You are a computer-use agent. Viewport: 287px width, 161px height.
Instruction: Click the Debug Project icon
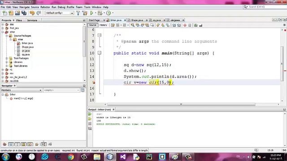pyautogui.click(x=100, y=13)
